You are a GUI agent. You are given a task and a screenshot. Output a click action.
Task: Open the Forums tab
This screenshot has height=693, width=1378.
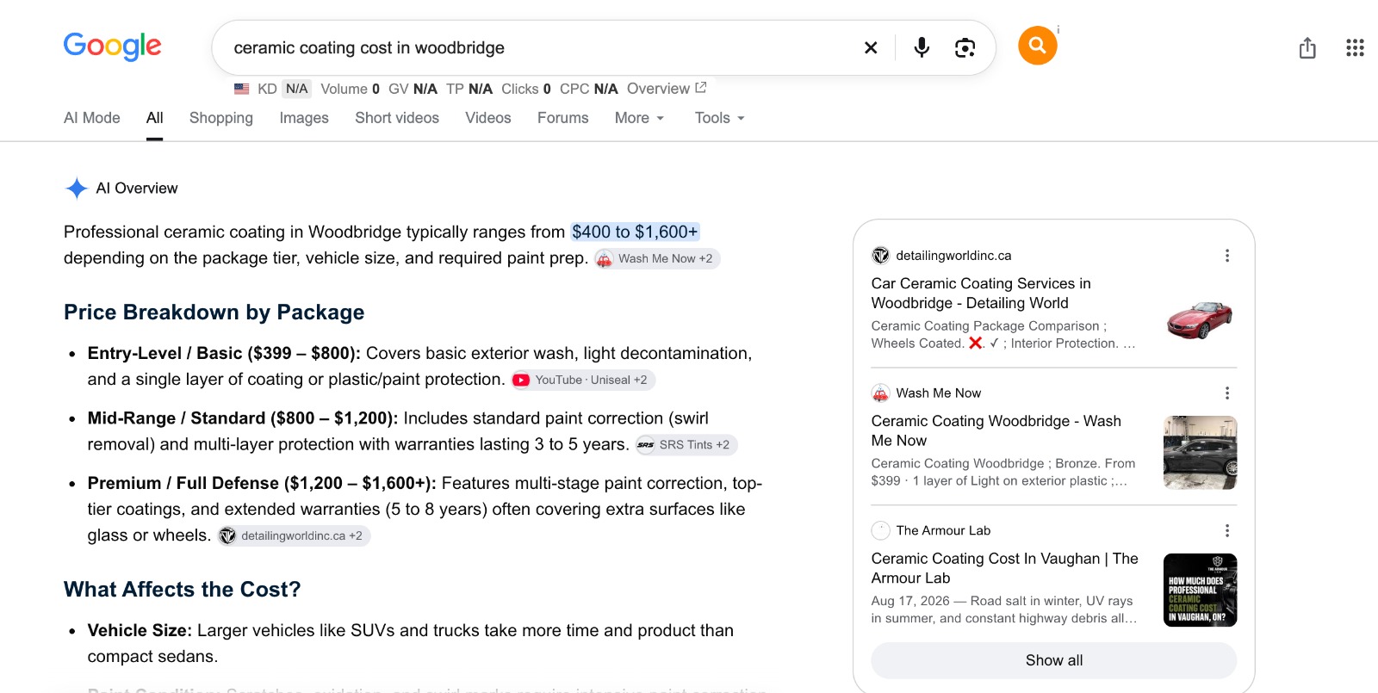[563, 118]
